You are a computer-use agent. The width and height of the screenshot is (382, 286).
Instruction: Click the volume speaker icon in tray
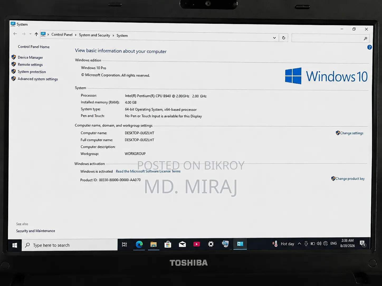click(319, 243)
